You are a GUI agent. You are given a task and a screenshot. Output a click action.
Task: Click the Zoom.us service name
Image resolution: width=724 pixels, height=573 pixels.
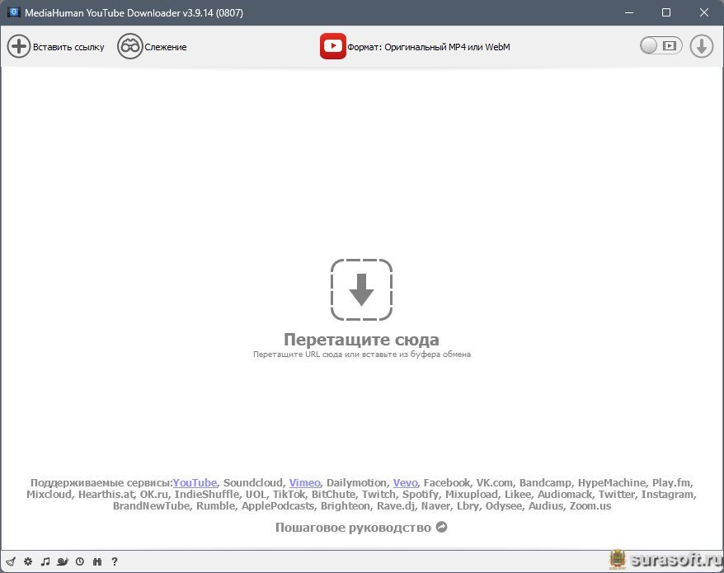(x=590, y=505)
